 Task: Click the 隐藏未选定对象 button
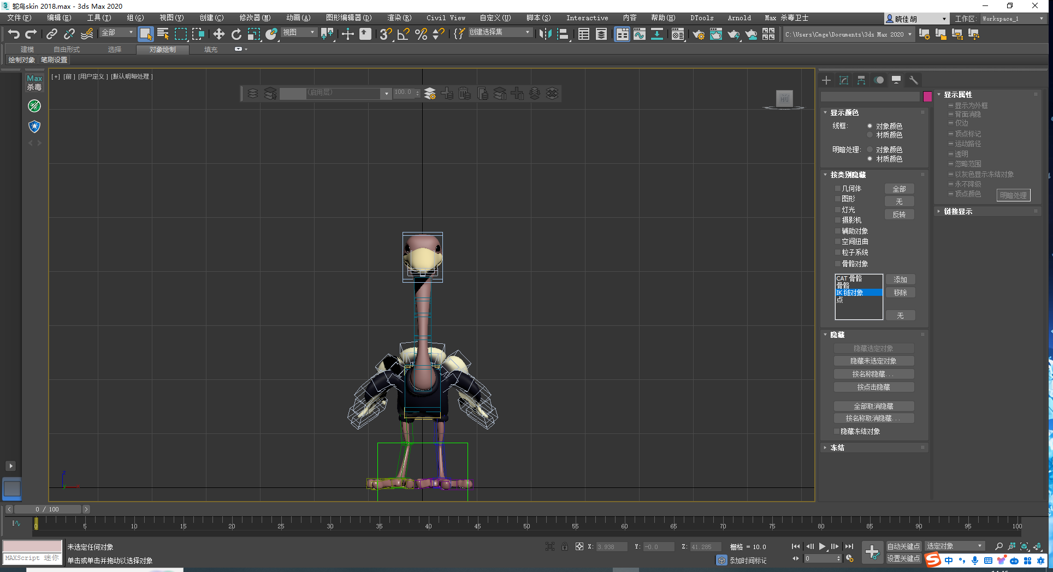(873, 361)
